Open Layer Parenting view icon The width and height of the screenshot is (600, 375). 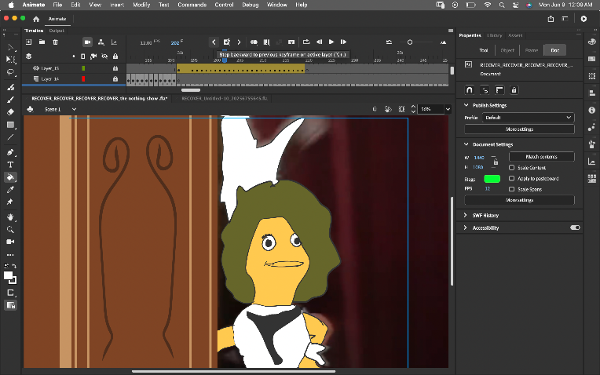tap(101, 42)
